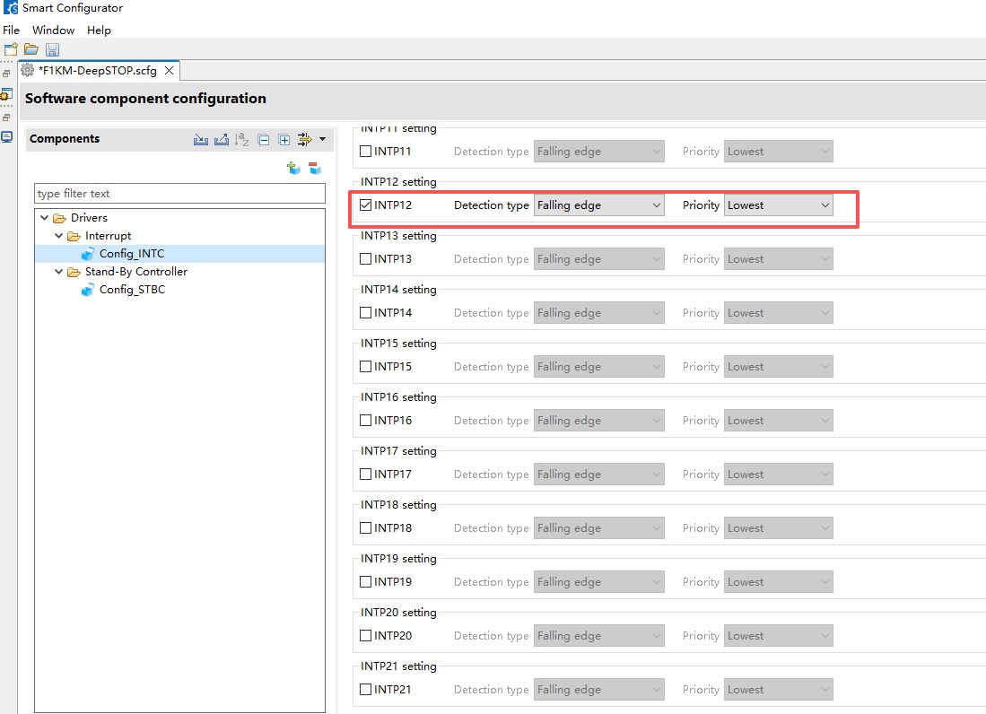Select Config_STBC in component tree
This screenshot has width=986, height=714.
pos(132,290)
